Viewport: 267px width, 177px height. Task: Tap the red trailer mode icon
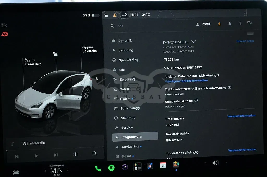coord(4,34)
